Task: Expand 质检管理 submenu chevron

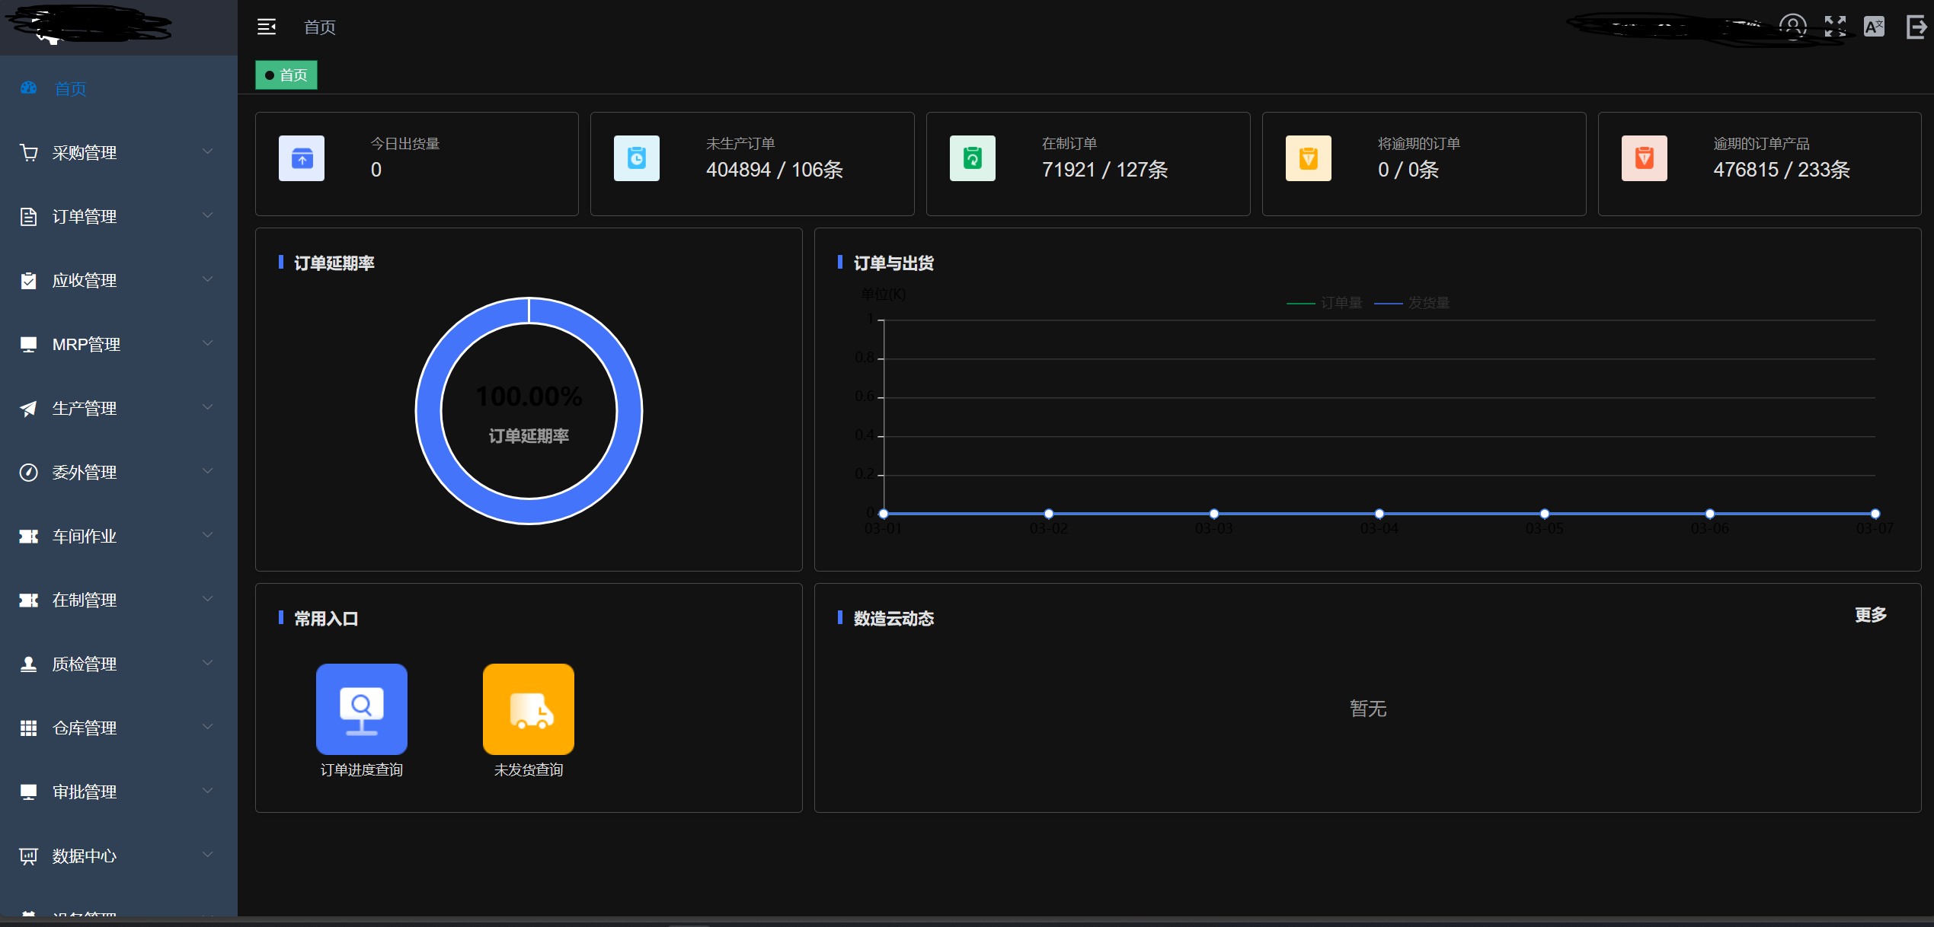Action: 207,664
